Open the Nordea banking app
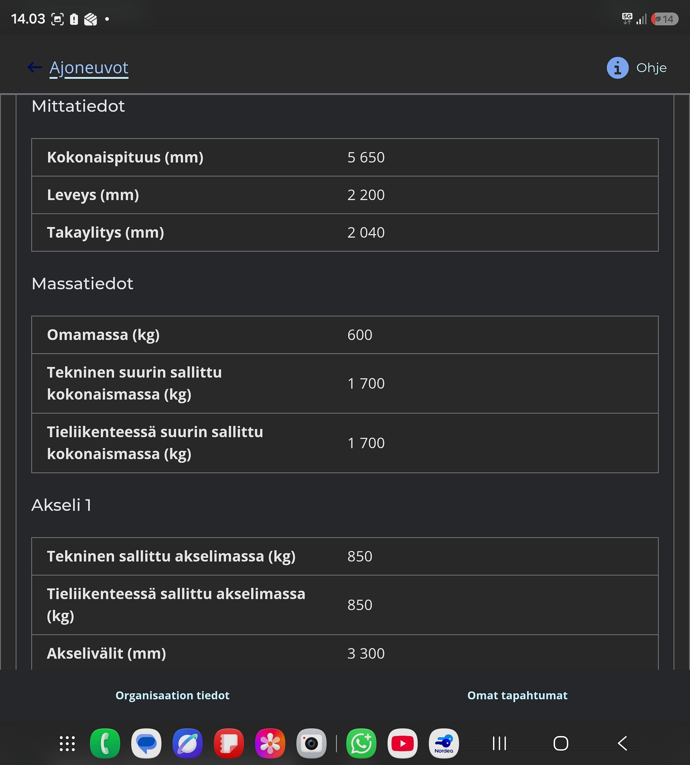The height and width of the screenshot is (765, 690). (x=444, y=743)
